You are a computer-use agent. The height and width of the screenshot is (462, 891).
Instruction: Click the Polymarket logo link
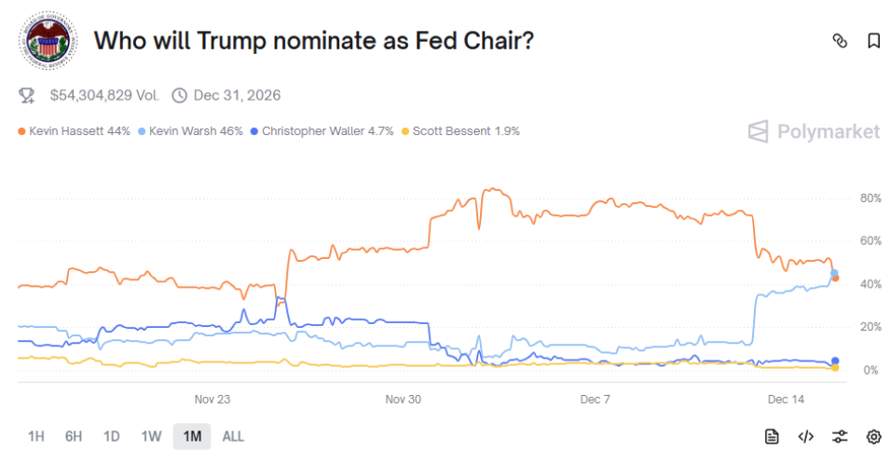pos(814,131)
